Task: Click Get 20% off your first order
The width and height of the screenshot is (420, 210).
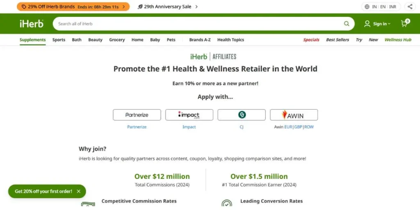Action: pyautogui.click(x=43, y=191)
